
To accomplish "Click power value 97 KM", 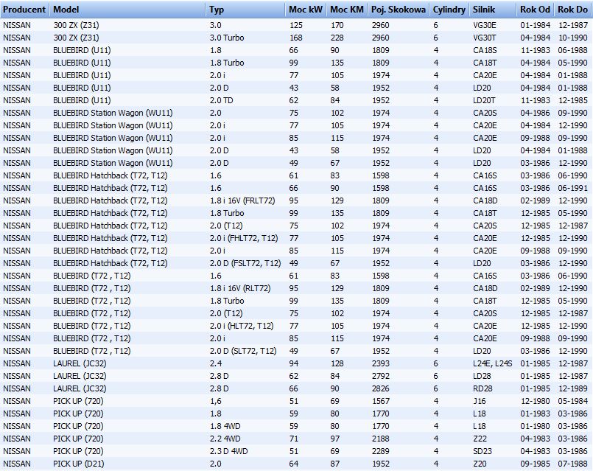I will [335, 439].
